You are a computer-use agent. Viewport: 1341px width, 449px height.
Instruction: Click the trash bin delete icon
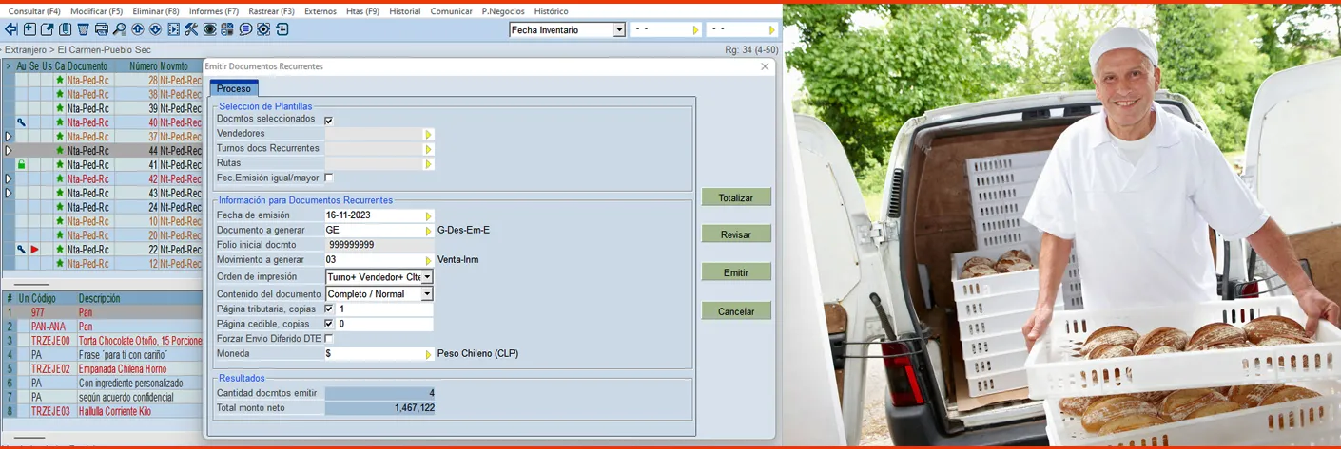[x=84, y=29]
